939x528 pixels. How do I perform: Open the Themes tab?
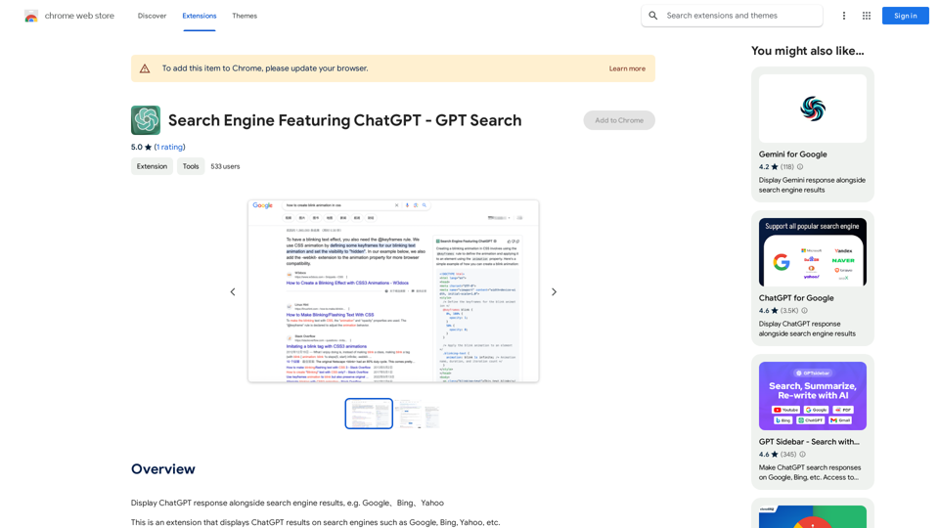pos(245,16)
